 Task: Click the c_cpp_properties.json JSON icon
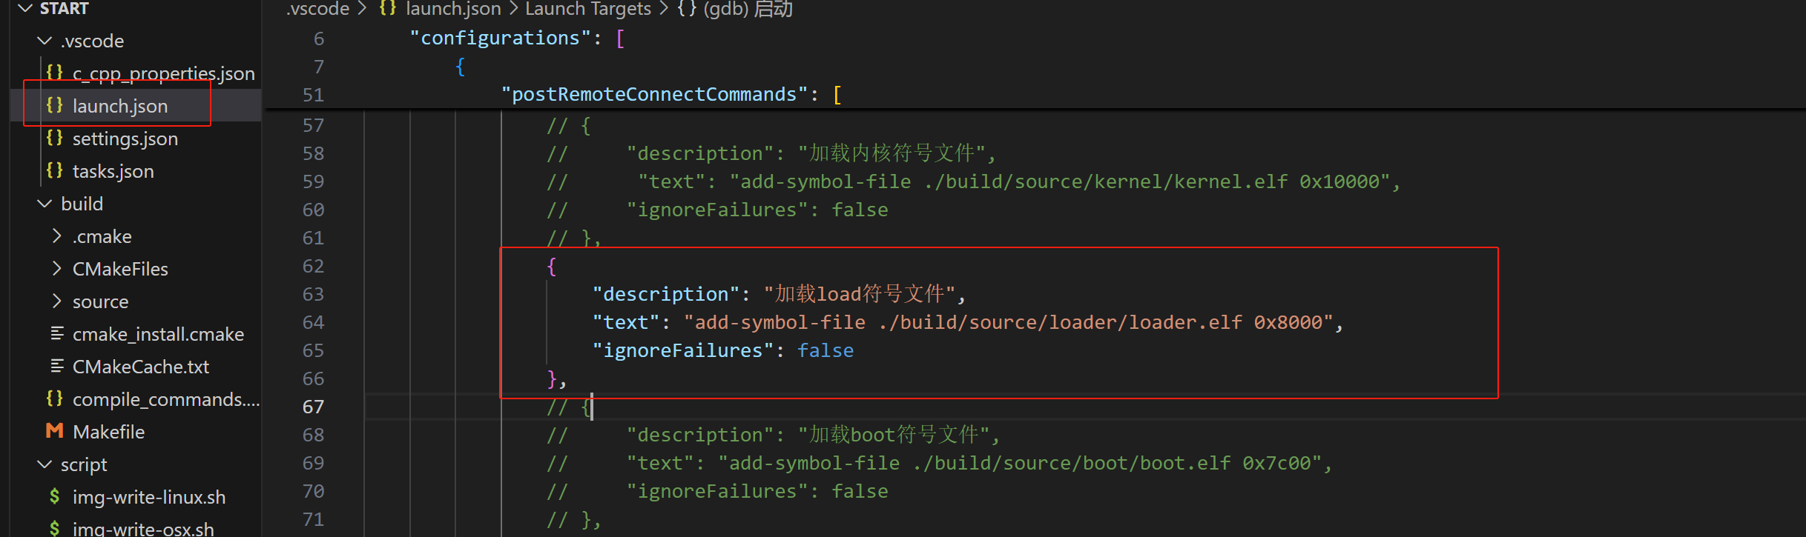tap(54, 73)
